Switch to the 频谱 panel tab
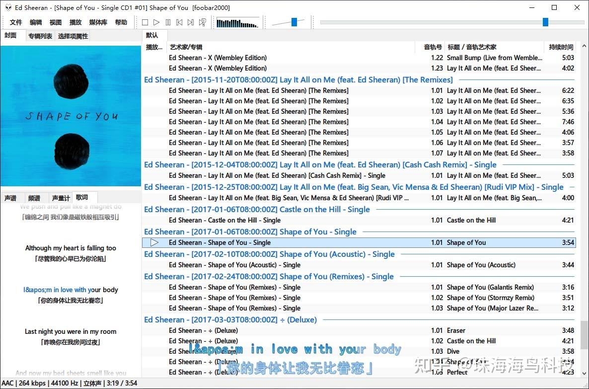 coord(34,197)
